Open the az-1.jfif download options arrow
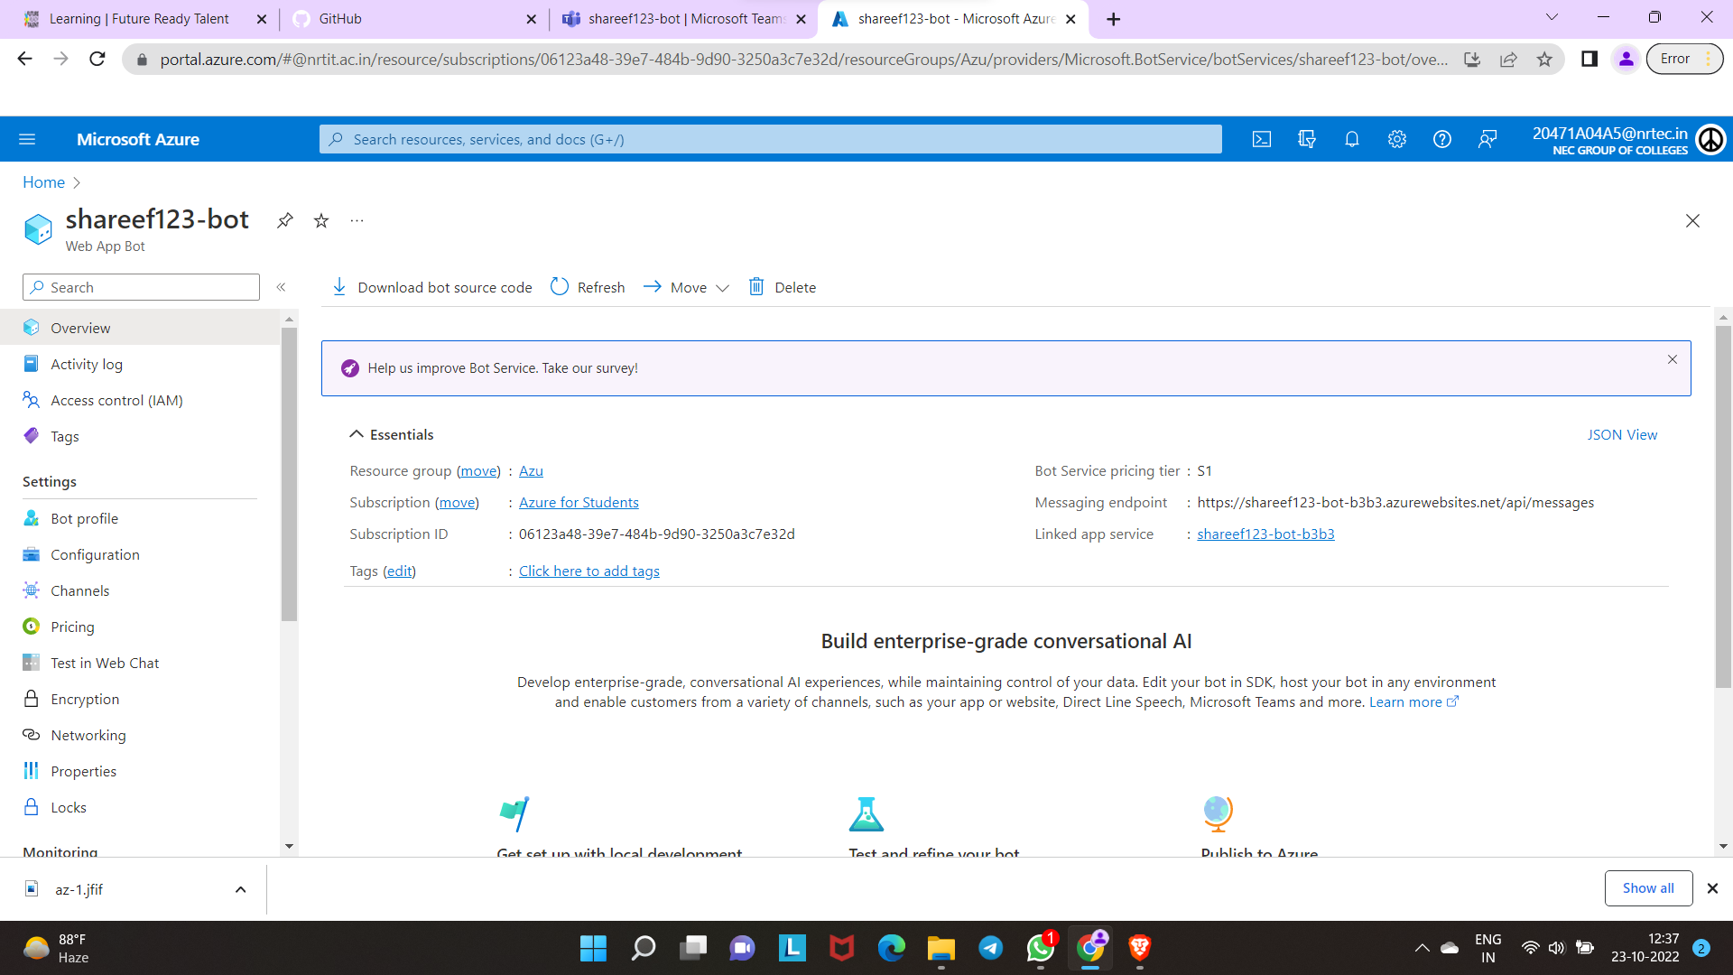This screenshot has width=1733, height=975. (x=240, y=889)
